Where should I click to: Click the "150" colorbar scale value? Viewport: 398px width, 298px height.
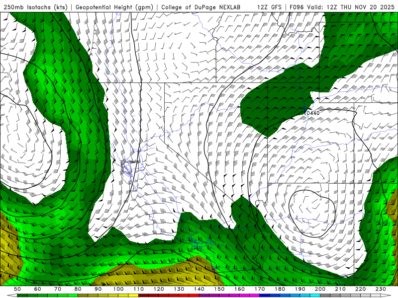pos(219,289)
